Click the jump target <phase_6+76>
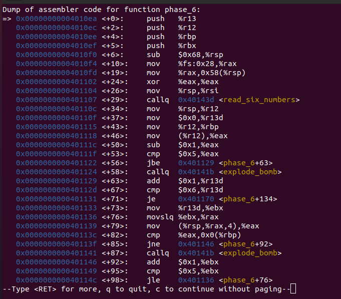Screen dimensions: 341x299 pos(246,280)
